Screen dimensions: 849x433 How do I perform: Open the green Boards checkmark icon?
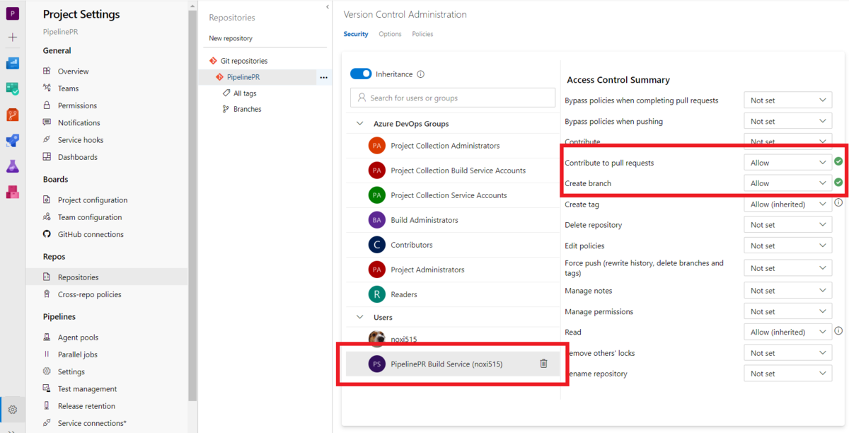[x=13, y=89]
